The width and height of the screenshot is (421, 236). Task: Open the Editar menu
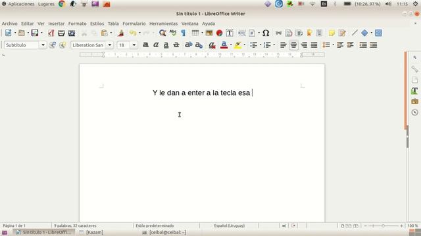[28, 24]
